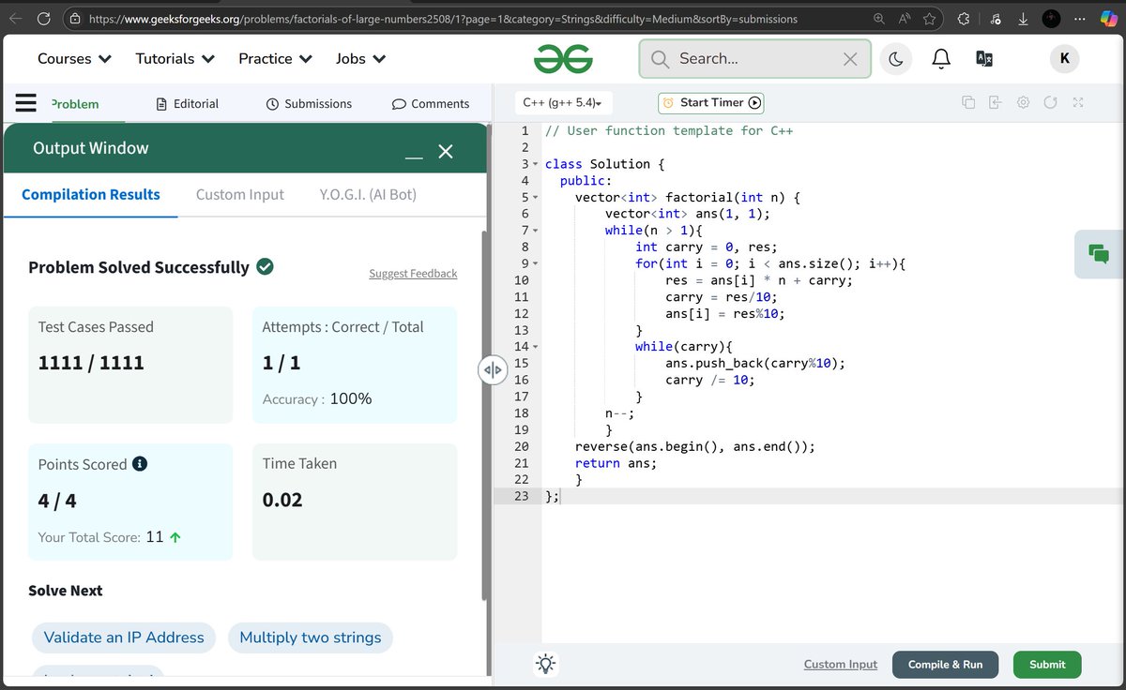Click the GeeksforGeeks logo
The height and width of the screenshot is (690, 1126).
coord(563,59)
